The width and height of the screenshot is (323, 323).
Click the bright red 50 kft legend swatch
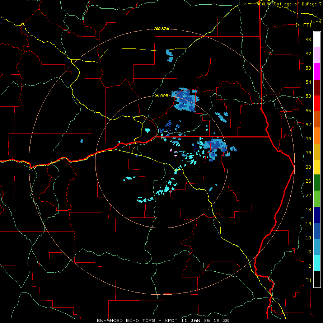tap(317, 103)
